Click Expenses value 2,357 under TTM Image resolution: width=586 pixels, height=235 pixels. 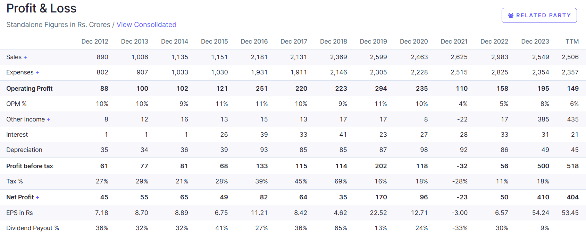click(x=570, y=72)
